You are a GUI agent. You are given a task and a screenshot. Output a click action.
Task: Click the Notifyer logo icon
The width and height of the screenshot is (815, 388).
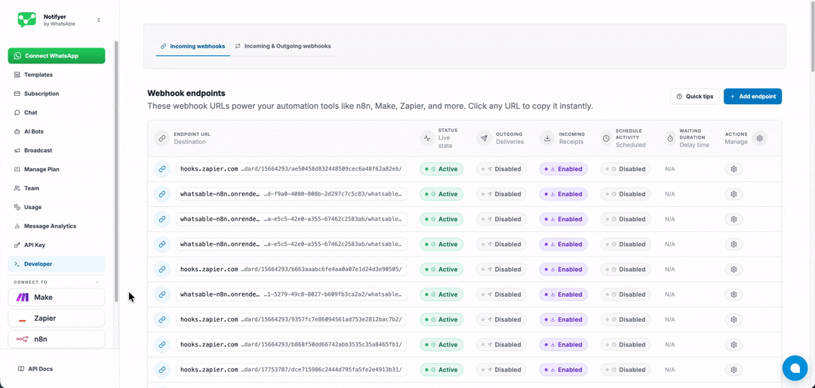click(x=26, y=20)
